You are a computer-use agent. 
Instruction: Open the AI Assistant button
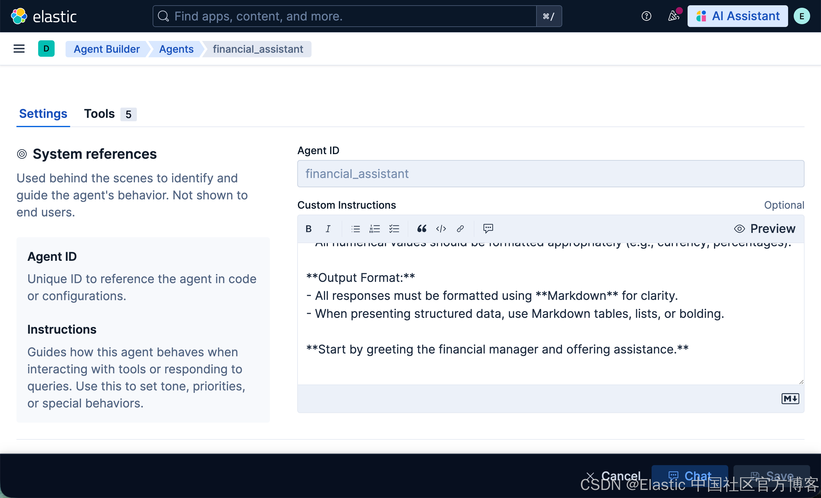point(737,16)
